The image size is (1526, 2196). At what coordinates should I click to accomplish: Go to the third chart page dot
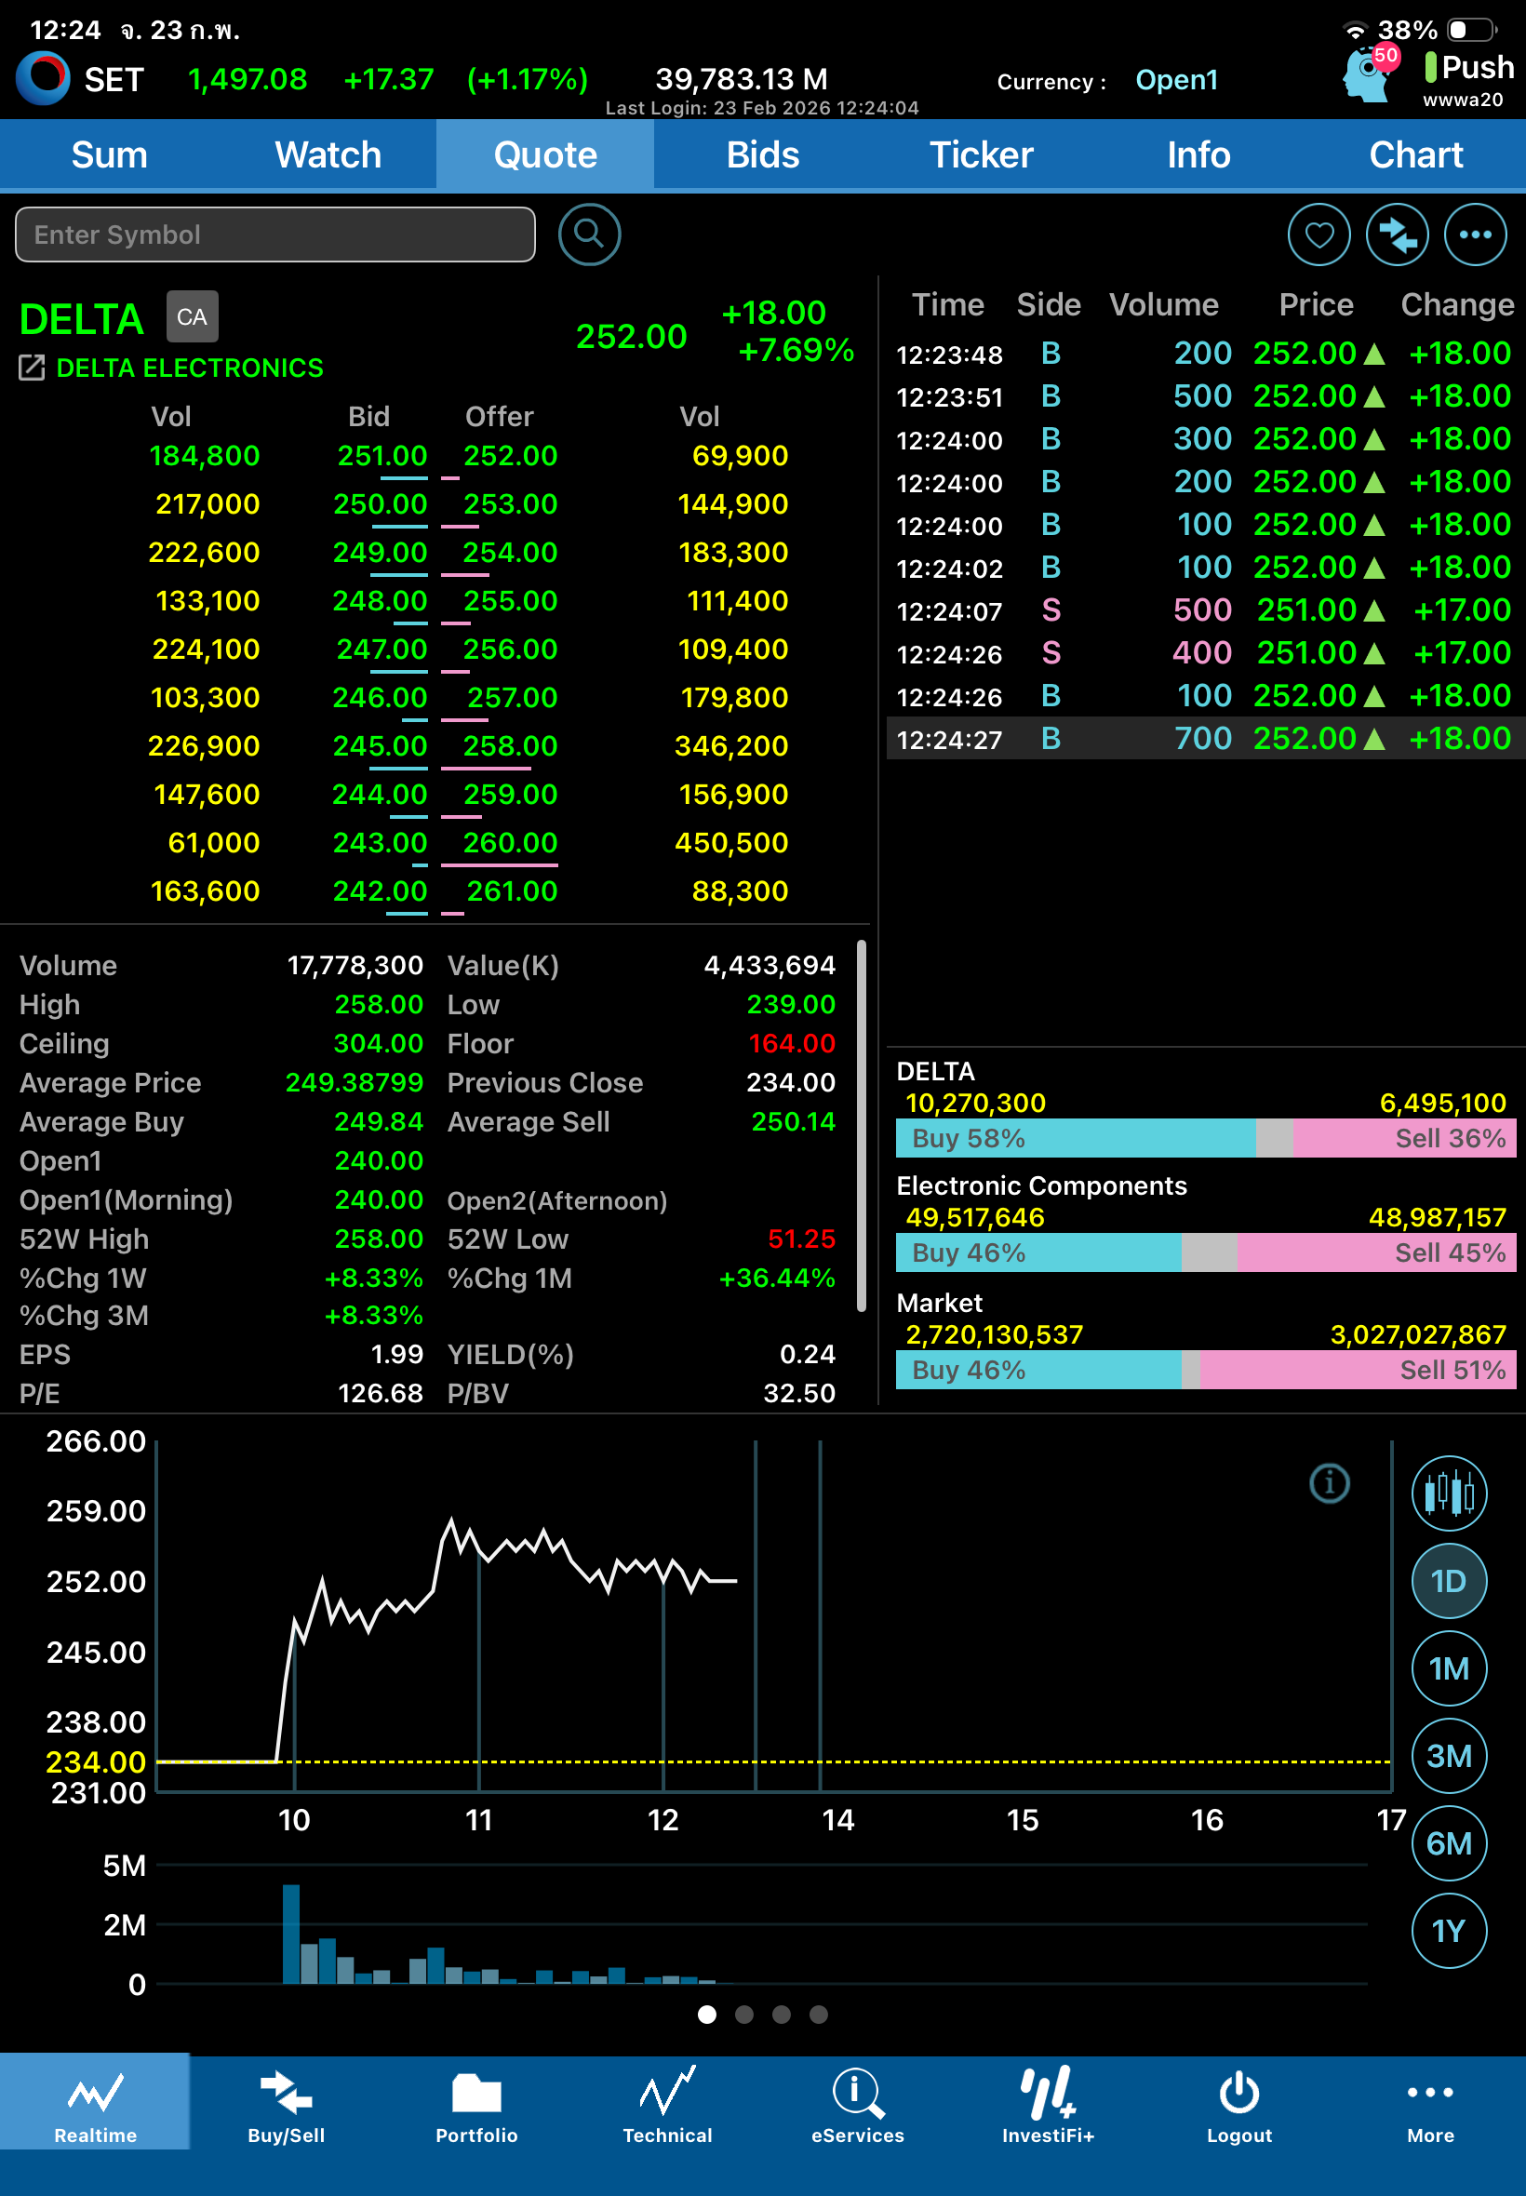(782, 2015)
